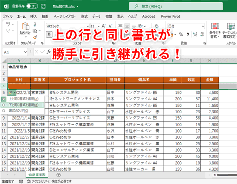Select 上と同じ書式を適用(A) radio option
The image size is (237, 184).
coord(4,99)
